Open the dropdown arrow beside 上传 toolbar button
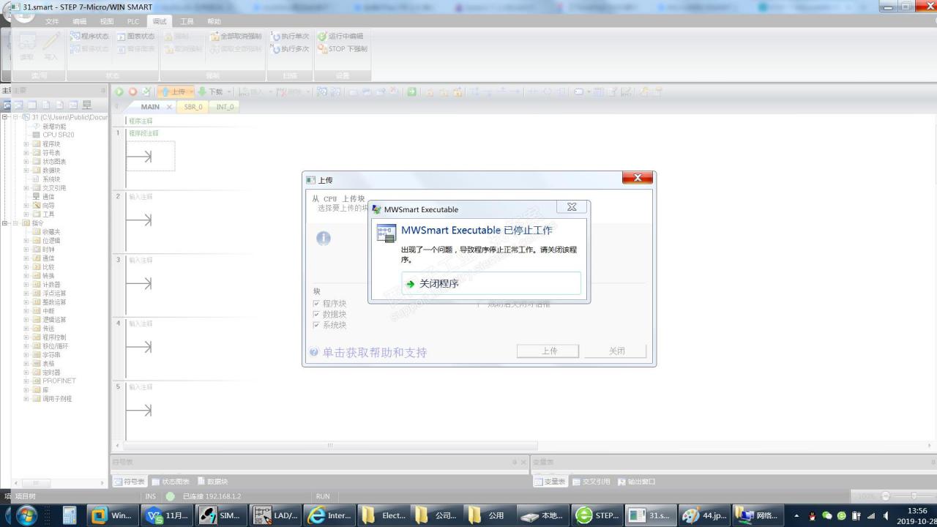937x527 pixels. [x=192, y=91]
